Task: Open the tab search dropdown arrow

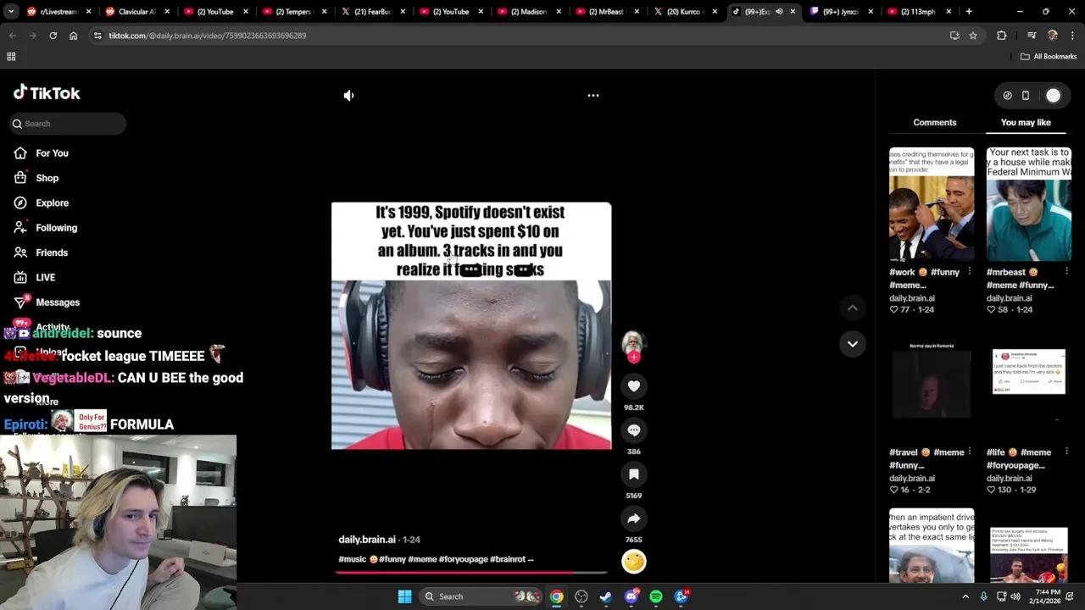Action: click(x=11, y=12)
